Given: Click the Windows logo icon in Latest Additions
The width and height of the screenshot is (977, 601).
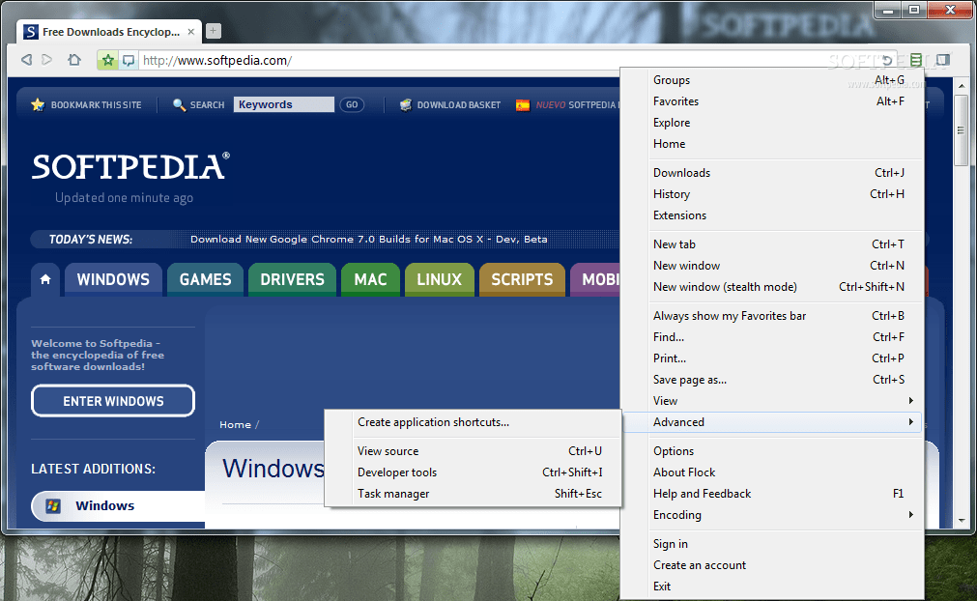Looking at the screenshot, I should (53, 505).
